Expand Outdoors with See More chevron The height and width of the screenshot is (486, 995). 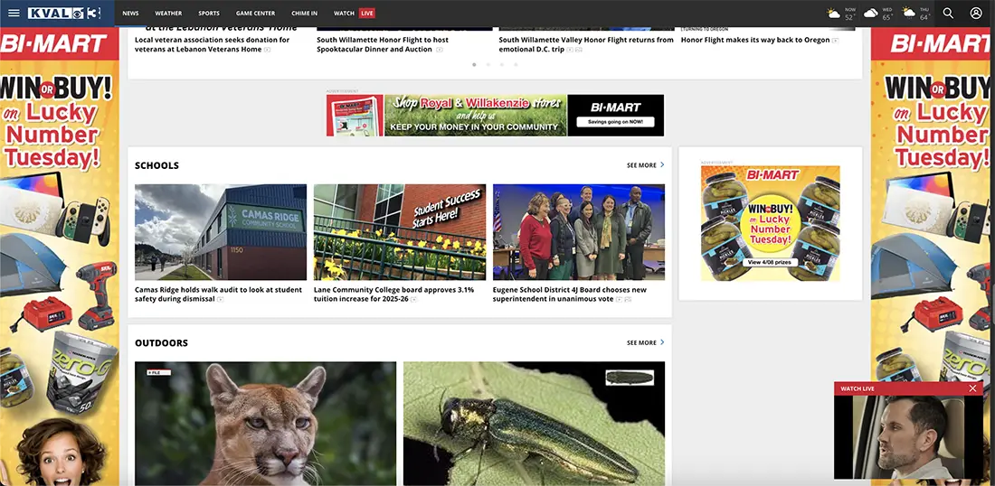(x=662, y=342)
